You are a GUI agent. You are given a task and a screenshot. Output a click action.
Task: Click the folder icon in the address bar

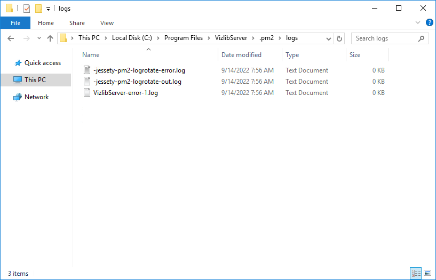coord(64,38)
